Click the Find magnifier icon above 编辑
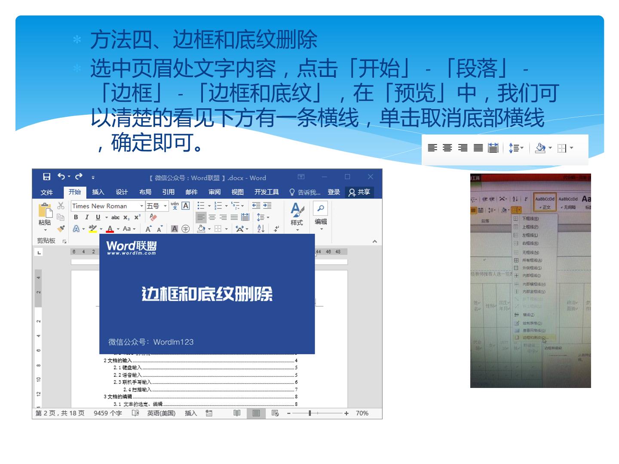The width and height of the screenshot is (619, 464). [321, 208]
